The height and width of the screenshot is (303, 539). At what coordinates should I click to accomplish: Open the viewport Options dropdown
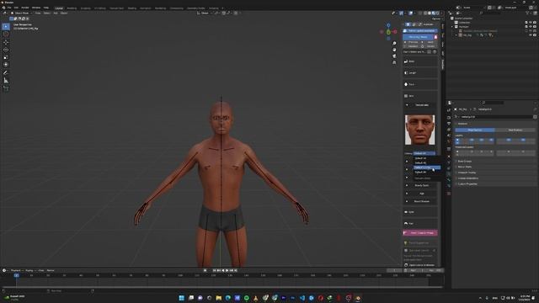pyautogui.click(x=436, y=19)
